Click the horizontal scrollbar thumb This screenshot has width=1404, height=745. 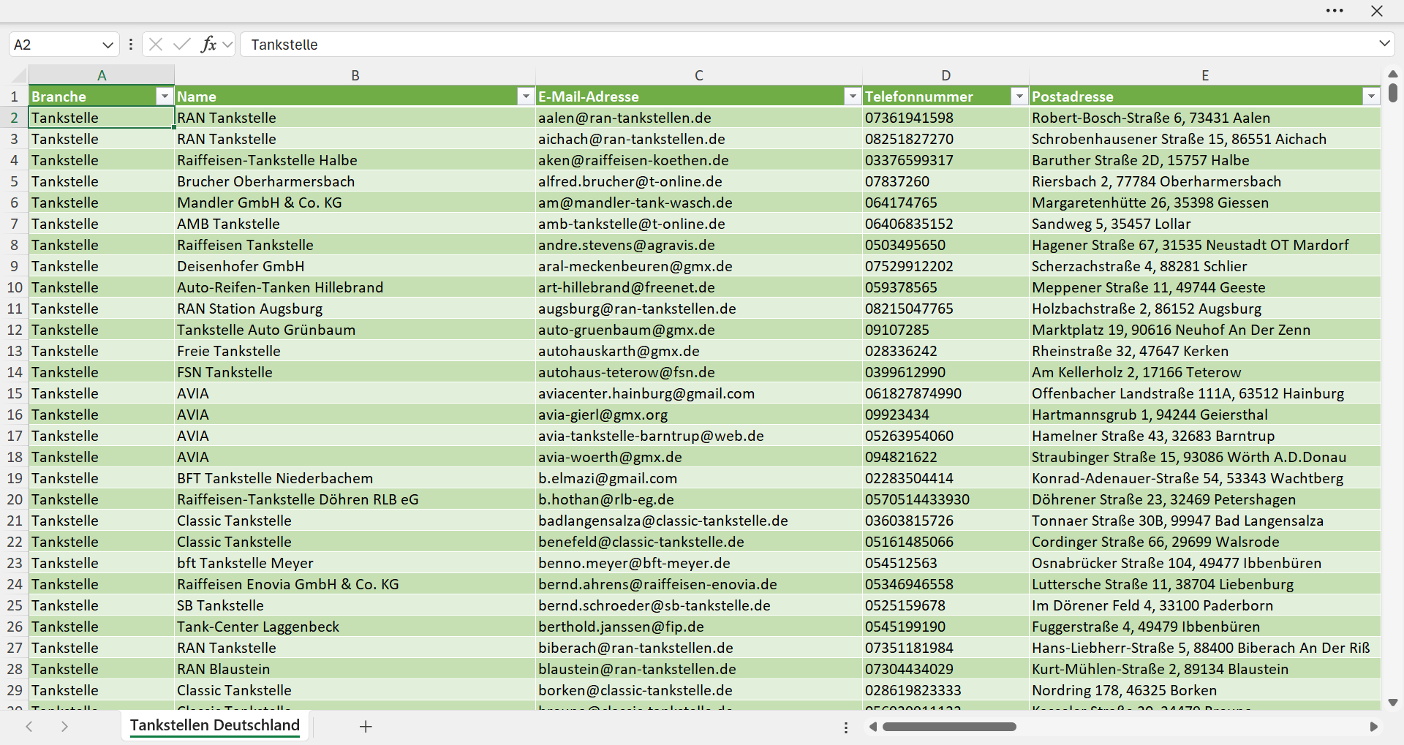(949, 727)
